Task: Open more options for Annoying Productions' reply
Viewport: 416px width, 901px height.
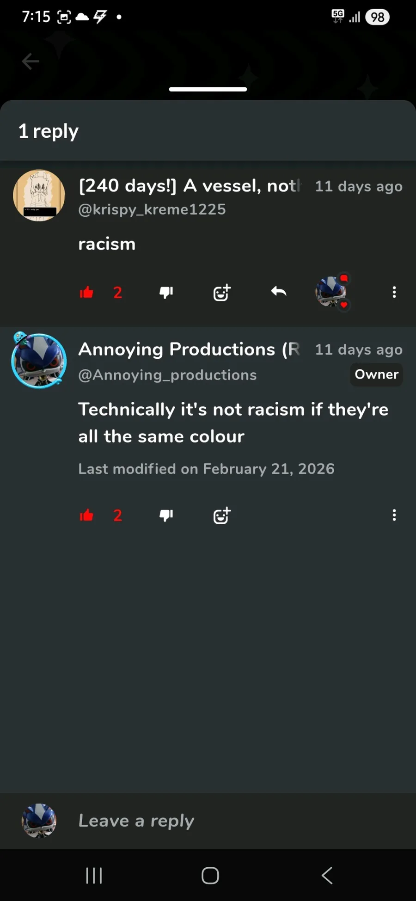Action: click(394, 515)
